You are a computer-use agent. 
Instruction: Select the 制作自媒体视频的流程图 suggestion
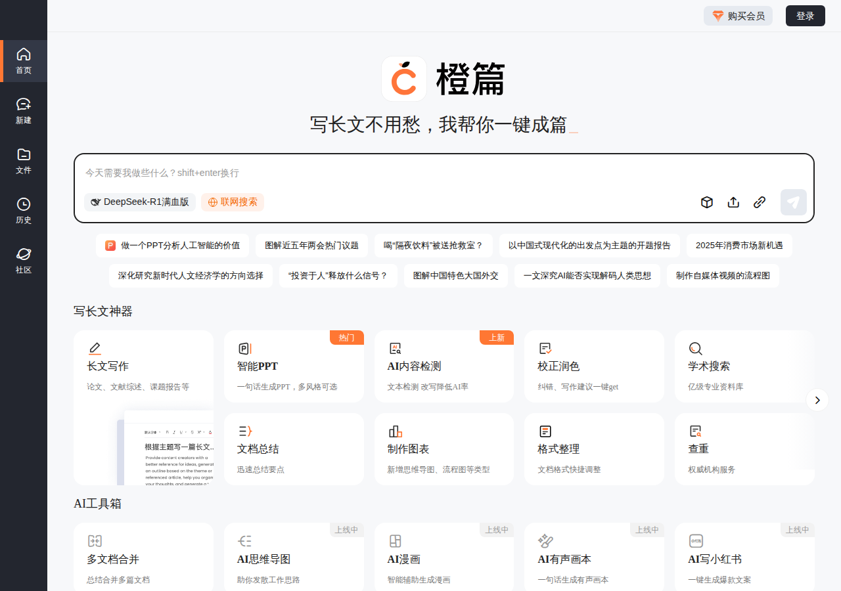(723, 276)
